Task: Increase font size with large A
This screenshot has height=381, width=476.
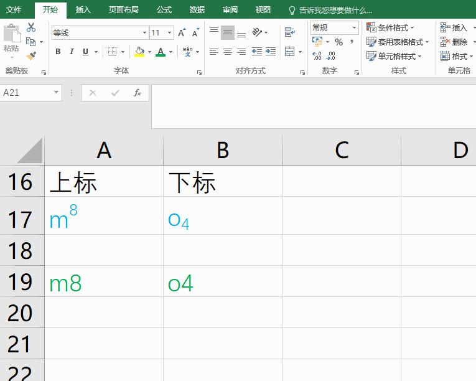Action: click(x=182, y=32)
